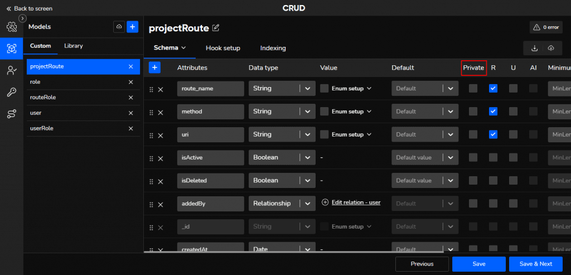The height and width of the screenshot is (275, 571).
Task: Open the Data type dropdown for isActive
Action: pos(307,158)
